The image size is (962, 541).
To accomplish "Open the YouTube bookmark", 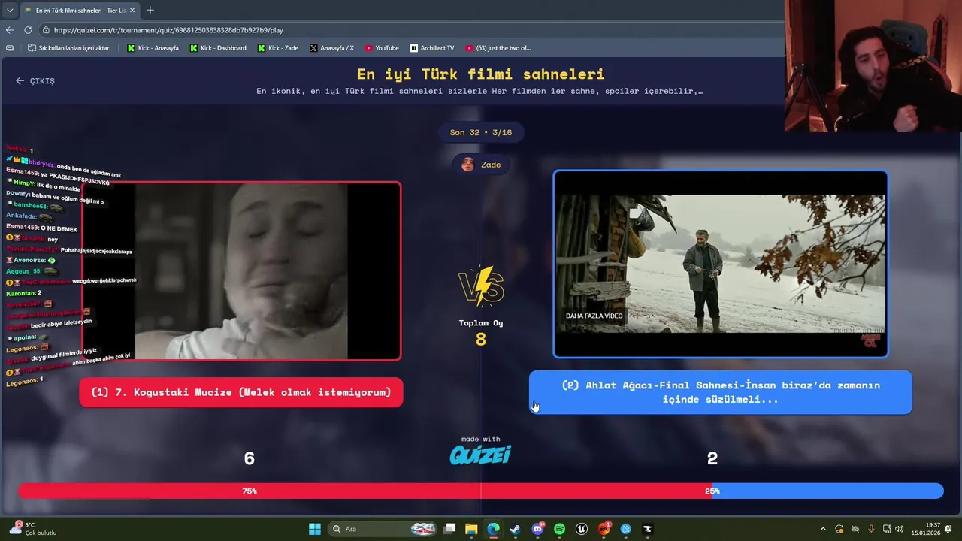I will [382, 48].
